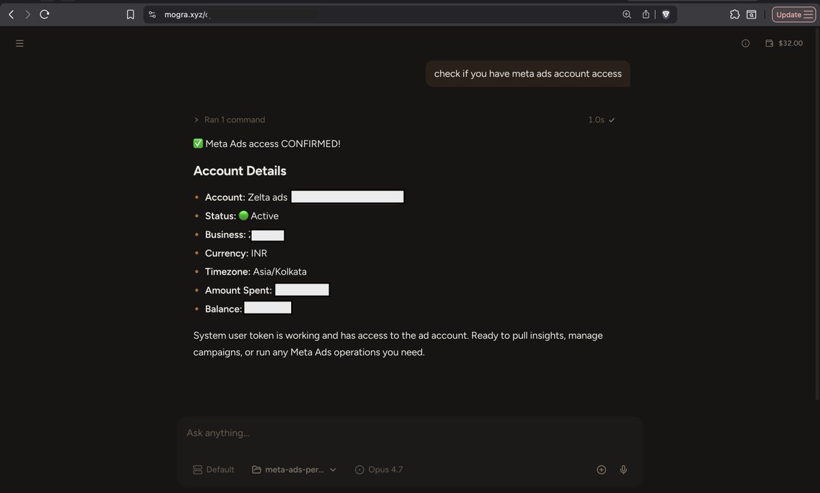Image resolution: width=820 pixels, height=493 pixels.
Task: Open zoom magnifier icon in address bar
Action: [x=627, y=14]
